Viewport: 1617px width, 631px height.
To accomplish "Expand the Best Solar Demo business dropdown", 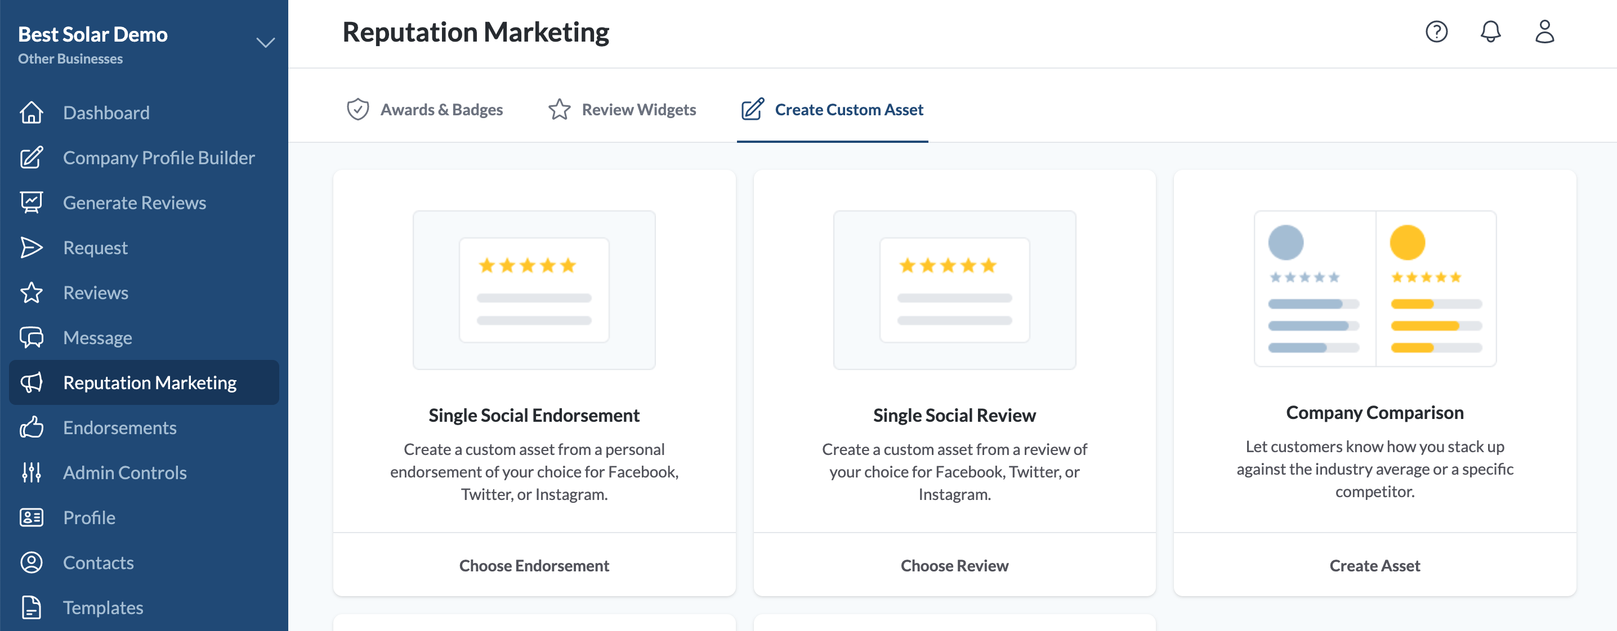I will pyautogui.click(x=266, y=43).
